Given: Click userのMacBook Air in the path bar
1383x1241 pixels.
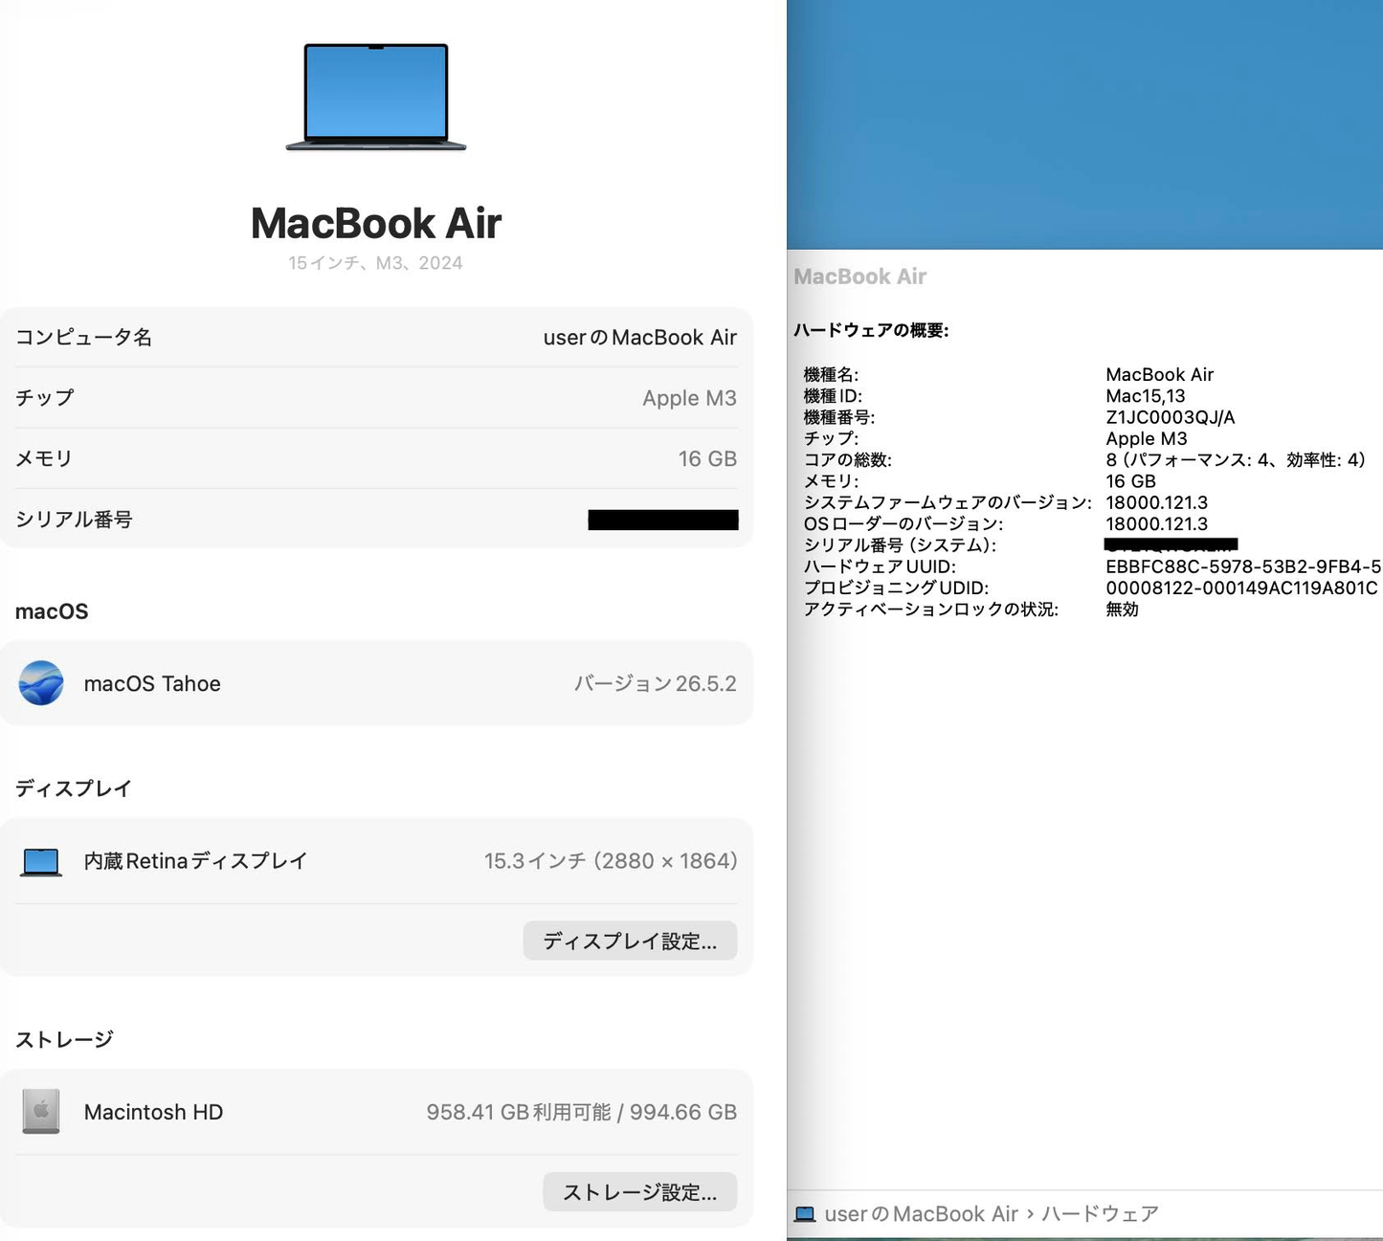Looking at the screenshot, I should 921,1214.
